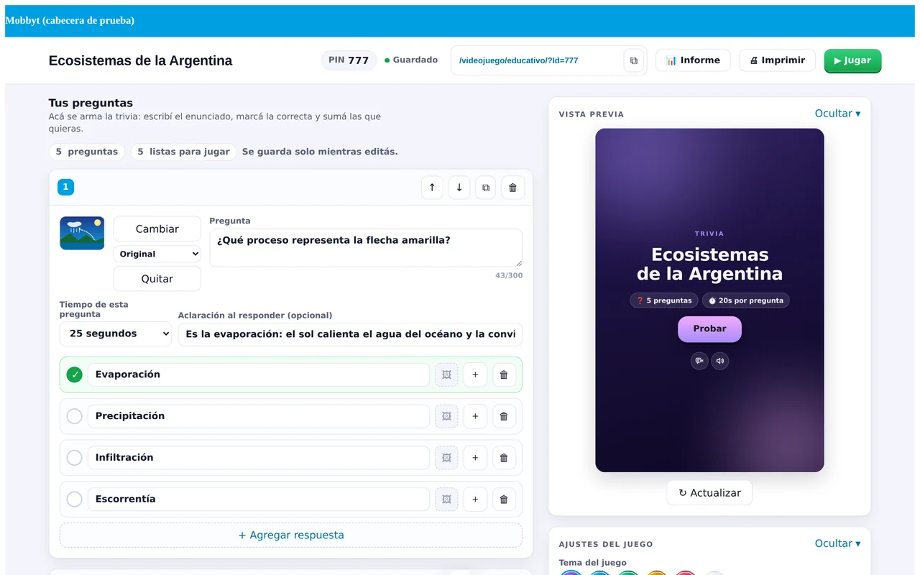Click the PIN 777 badge
This screenshot has height=575, width=920.
click(x=349, y=60)
